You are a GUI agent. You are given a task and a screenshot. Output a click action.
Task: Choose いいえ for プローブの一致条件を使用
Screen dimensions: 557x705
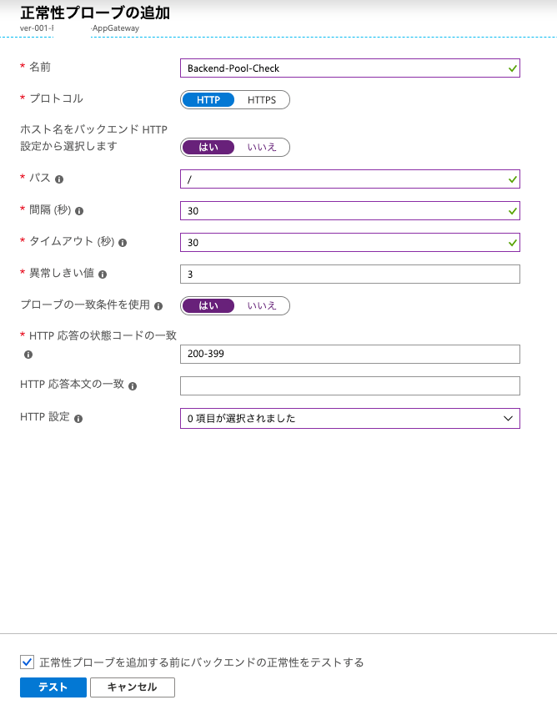point(261,305)
